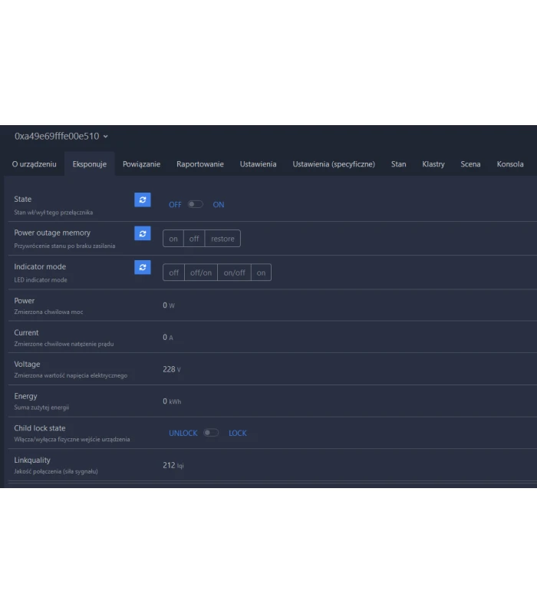Refresh the Indicator mode value

143,267
